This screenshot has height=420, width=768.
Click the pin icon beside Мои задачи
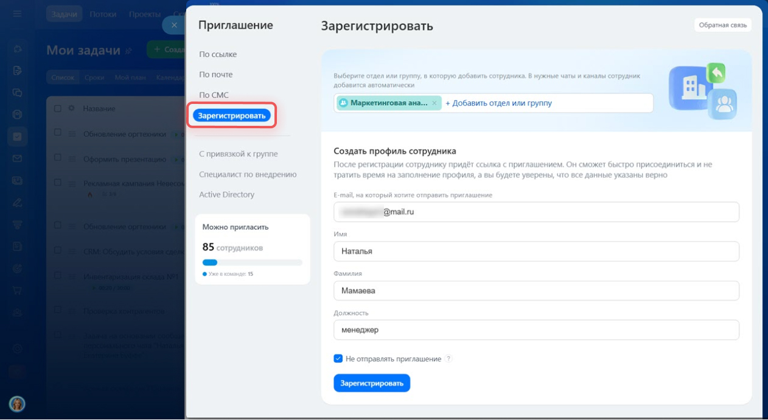(x=128, y=50)
